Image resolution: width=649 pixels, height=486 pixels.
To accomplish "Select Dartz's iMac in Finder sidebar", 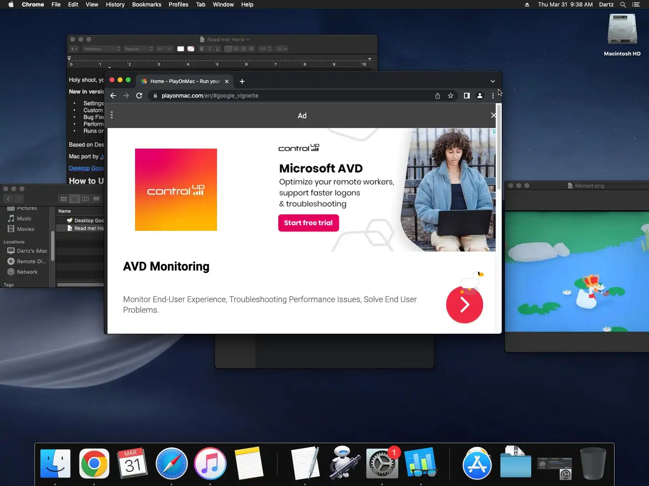I will [x=28, y=251].
